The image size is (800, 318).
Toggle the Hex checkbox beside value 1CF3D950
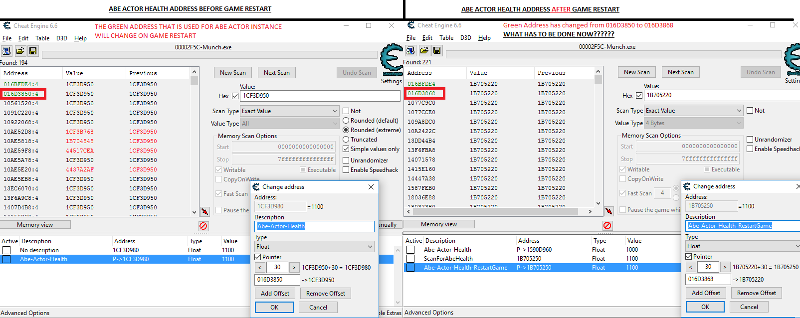[x=235, y=96]
